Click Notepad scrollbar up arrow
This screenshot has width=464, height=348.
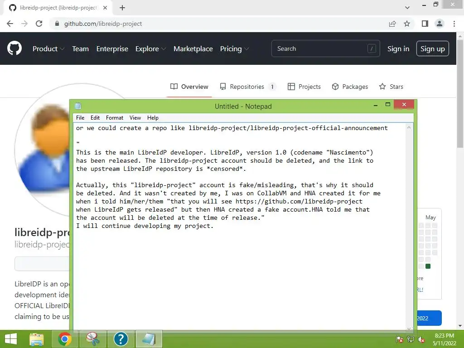point(409,127)
